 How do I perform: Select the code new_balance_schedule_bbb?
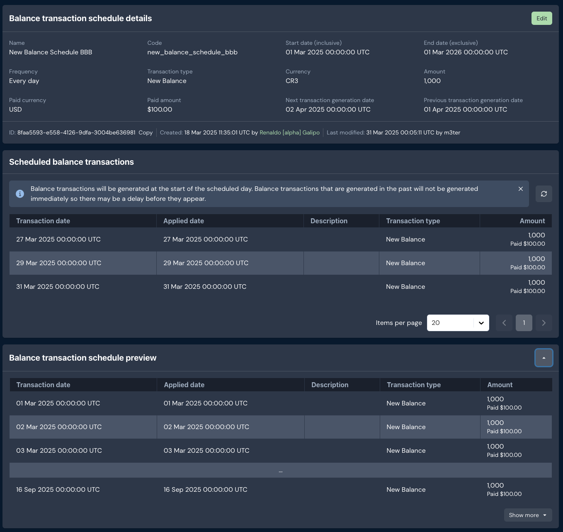point(192,52)
